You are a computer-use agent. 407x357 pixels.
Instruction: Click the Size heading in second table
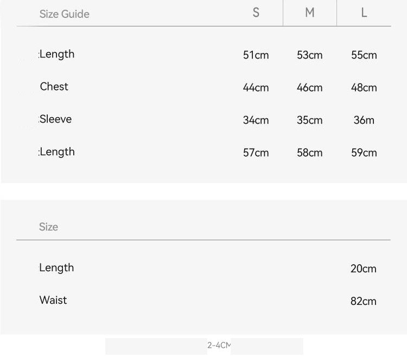coord(48,227)
